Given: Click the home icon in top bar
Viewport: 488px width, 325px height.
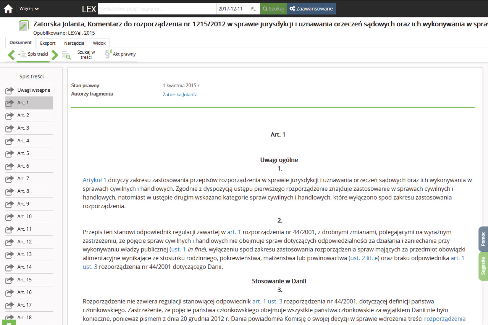Looking at the screenshot, I should 8,9.
